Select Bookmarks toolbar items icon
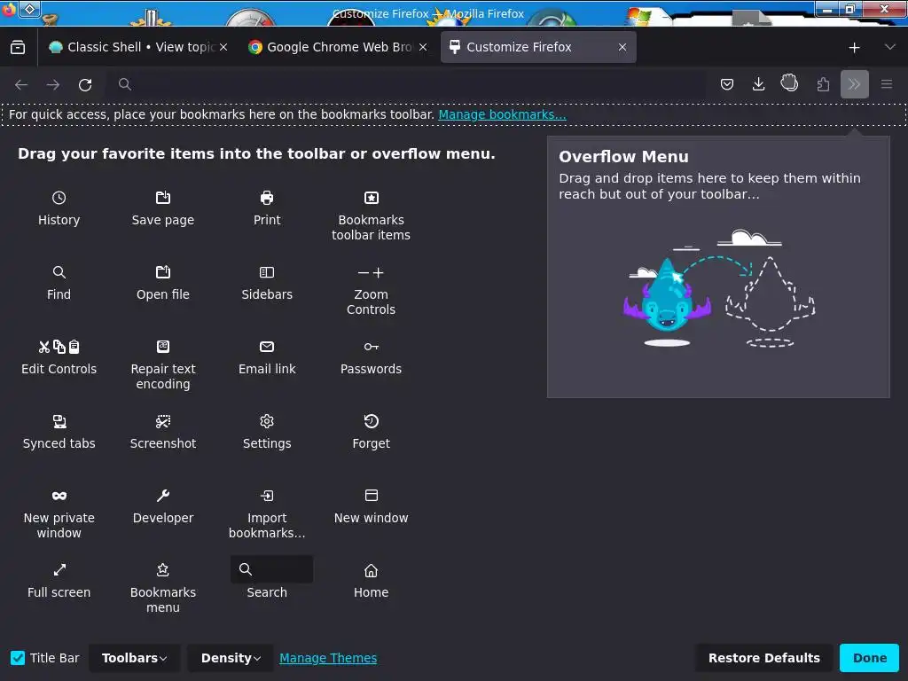Viewport: 908px width, 681px height. coord(372,198)
